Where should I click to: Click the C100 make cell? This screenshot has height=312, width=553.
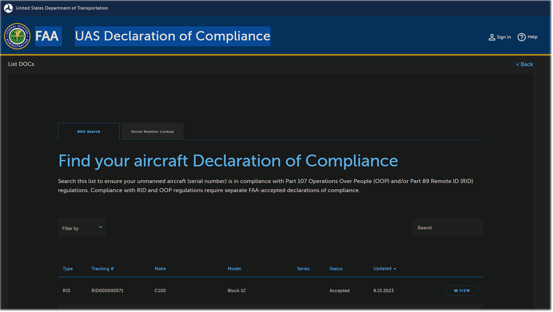click(x=160, y=291)
